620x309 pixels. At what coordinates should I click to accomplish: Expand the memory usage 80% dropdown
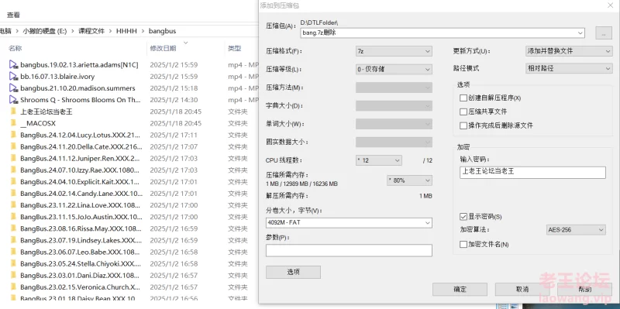tap(409, 180)
